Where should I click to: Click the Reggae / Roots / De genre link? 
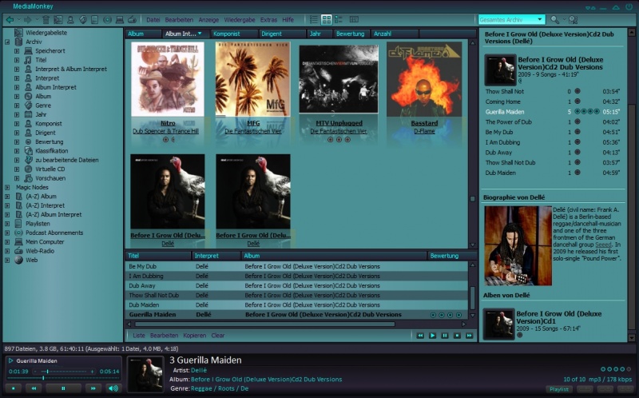pyautogui.click(x=220, y=388)
